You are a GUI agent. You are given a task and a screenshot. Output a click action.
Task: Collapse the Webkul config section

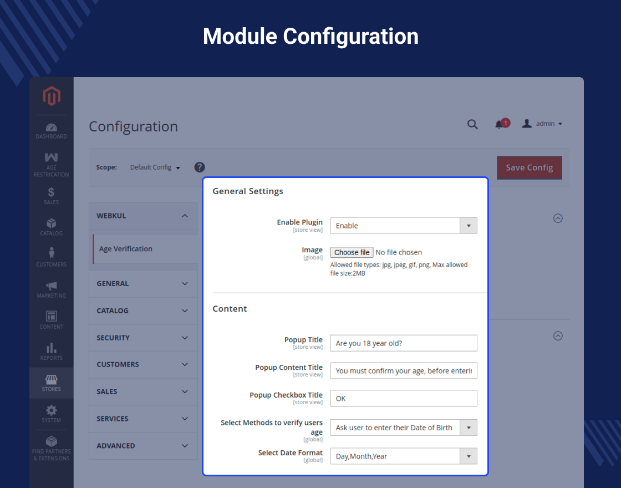click(143, 216)
